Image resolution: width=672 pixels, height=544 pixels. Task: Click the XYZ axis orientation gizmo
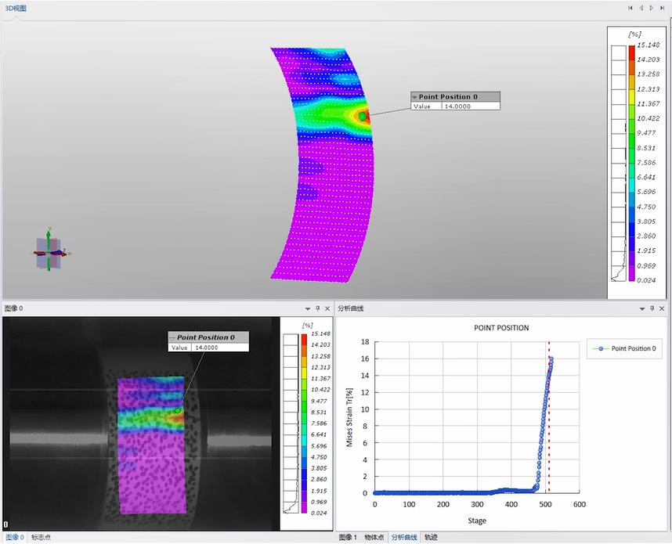[x=49, y=252]
